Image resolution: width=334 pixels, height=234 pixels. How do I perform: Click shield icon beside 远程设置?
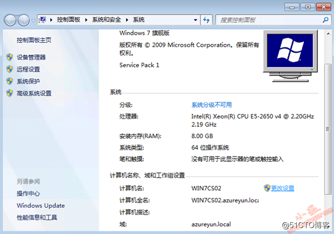tap(10, 69)
